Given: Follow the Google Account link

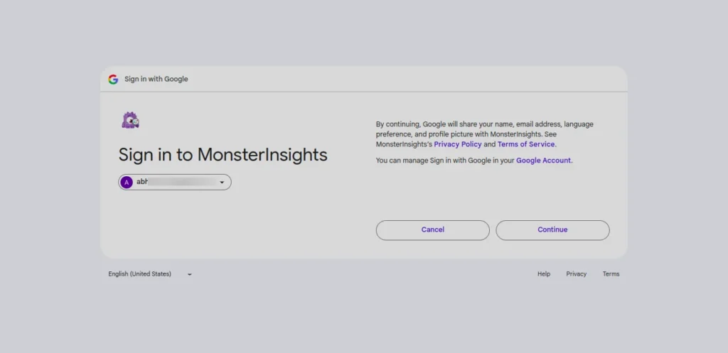Looking at the screenshot, I should [x=543, y=161].
